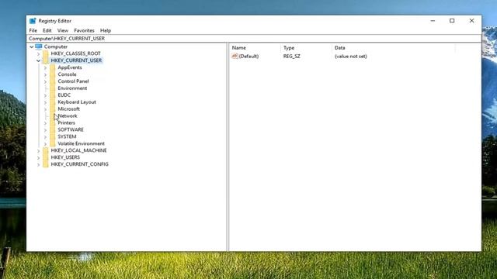Collapse the Computer root node
Viewport: 497px width, 279px height.
click(32, 46)
